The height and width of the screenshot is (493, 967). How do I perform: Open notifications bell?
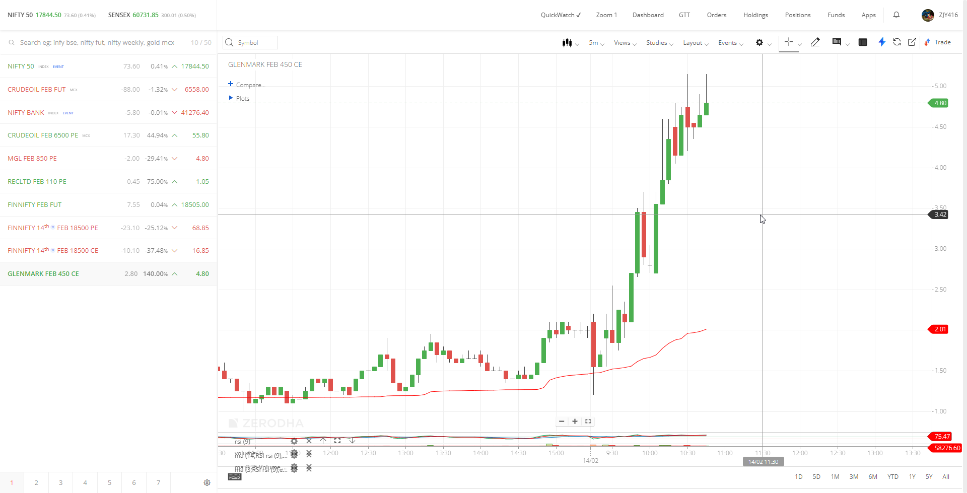click(x=896, y=15)
